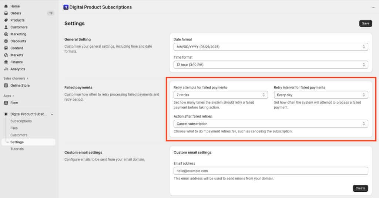
Task: Click the Products tag icon
Action: point(6,20)
